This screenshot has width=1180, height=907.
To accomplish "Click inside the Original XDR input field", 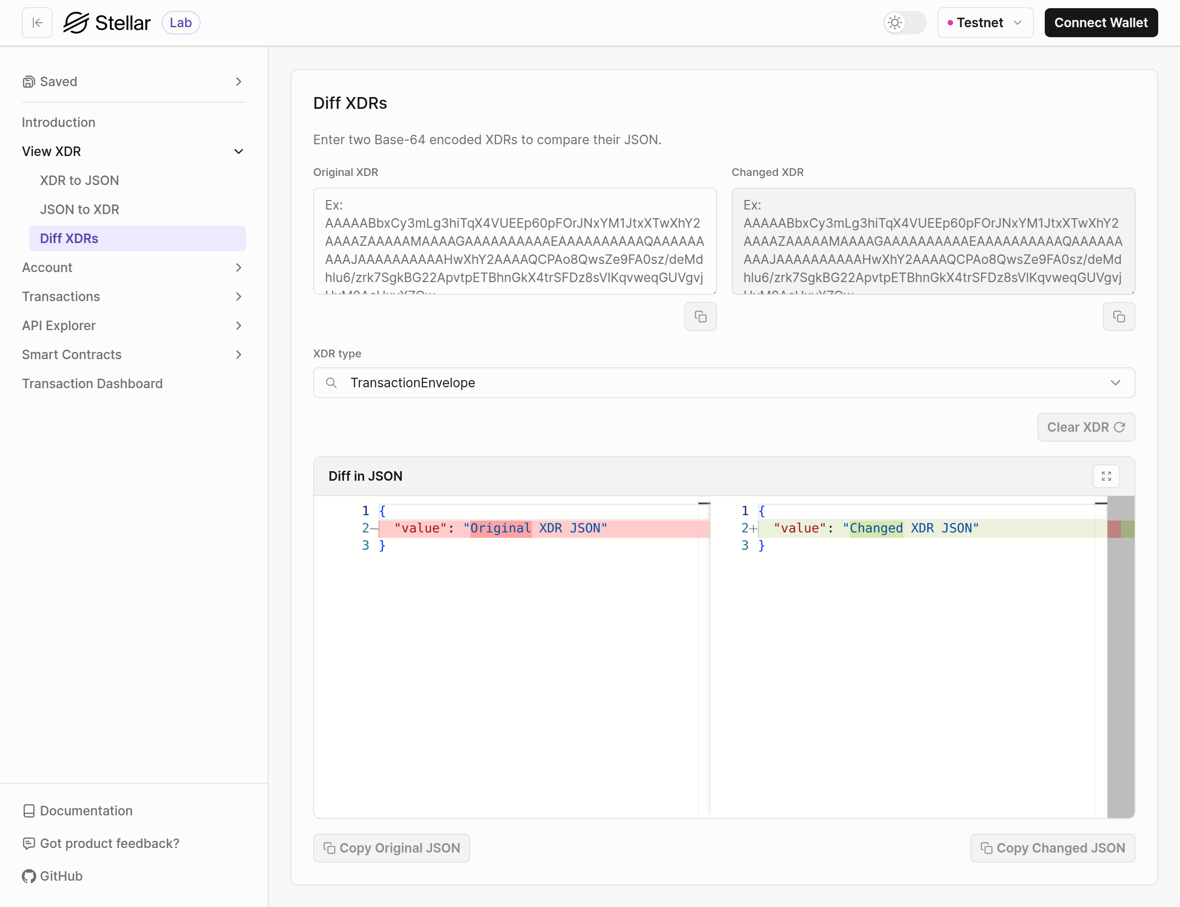I will [x=514, y=241].
